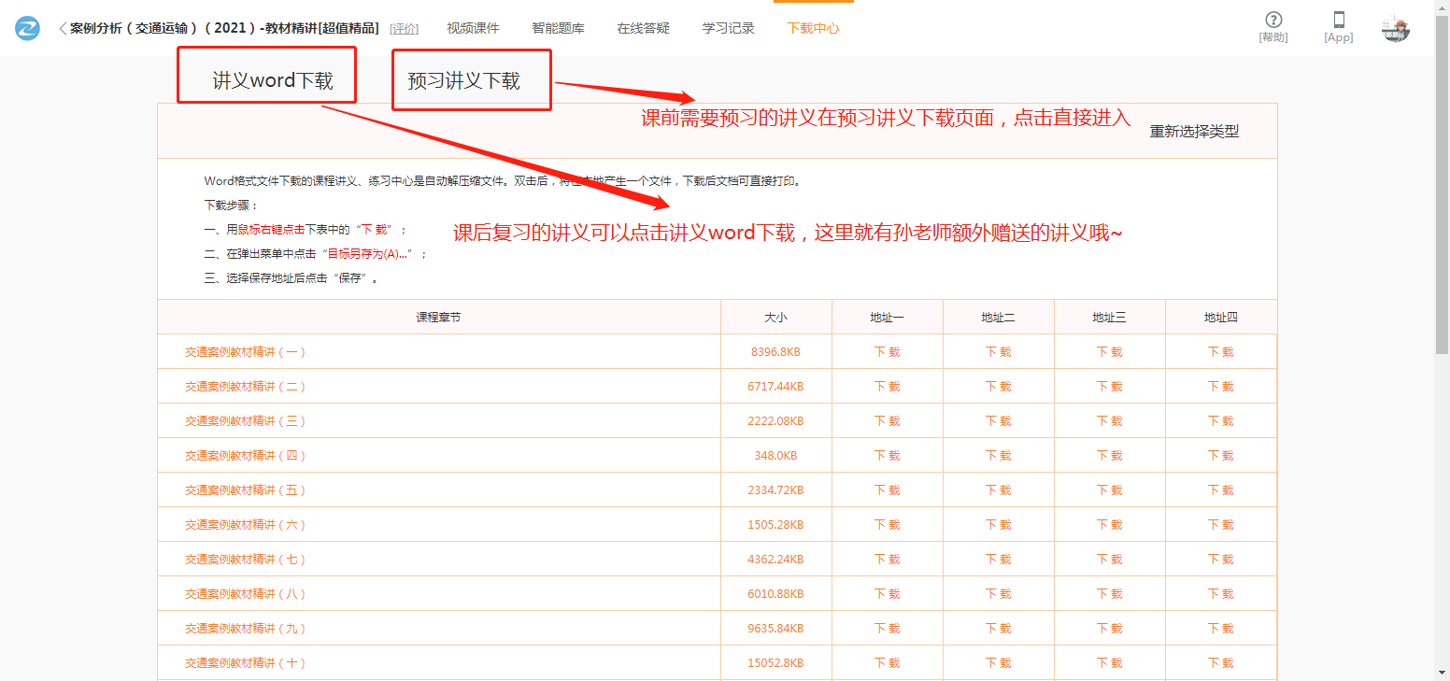1450x681 pixels.
Task: Click the 预习讲义下载 button
Action: [x=464, y=80]
